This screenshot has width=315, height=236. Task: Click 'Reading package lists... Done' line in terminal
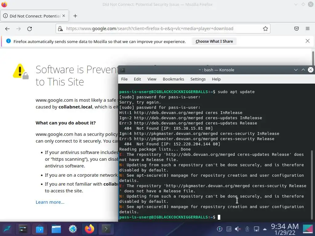[x=155, y=149]
